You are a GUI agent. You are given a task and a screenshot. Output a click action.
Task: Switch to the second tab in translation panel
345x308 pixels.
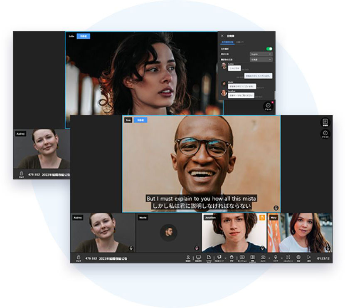(x=240, y=42)
